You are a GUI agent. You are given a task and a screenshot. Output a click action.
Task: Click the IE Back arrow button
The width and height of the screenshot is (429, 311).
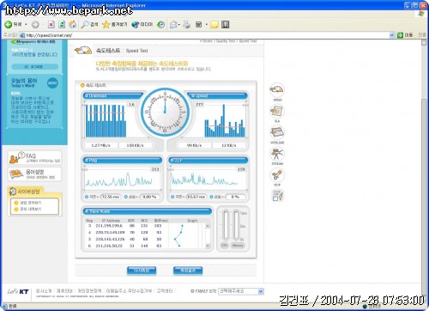tap(9, 25)
